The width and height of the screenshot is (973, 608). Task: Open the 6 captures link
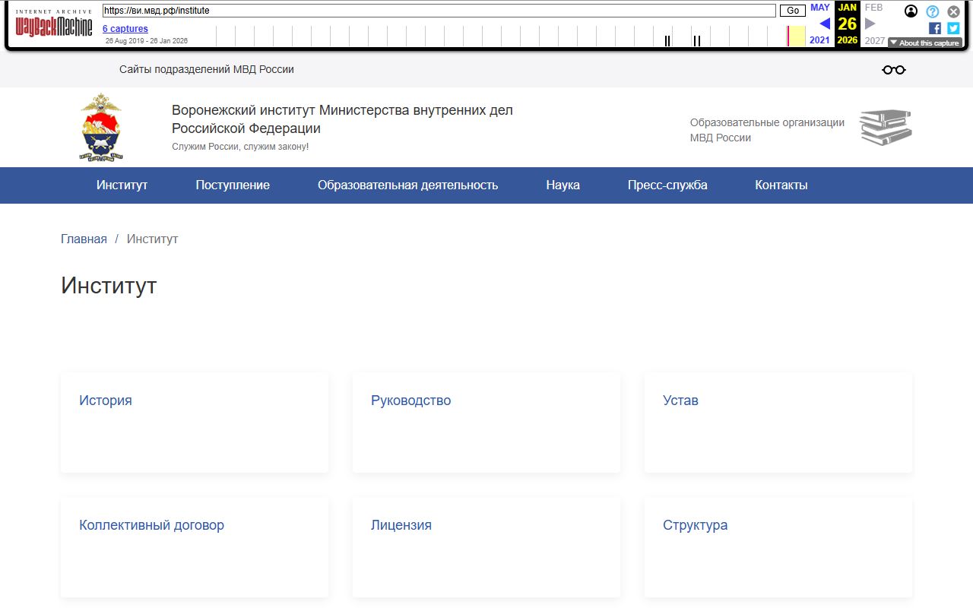point(125,29)
